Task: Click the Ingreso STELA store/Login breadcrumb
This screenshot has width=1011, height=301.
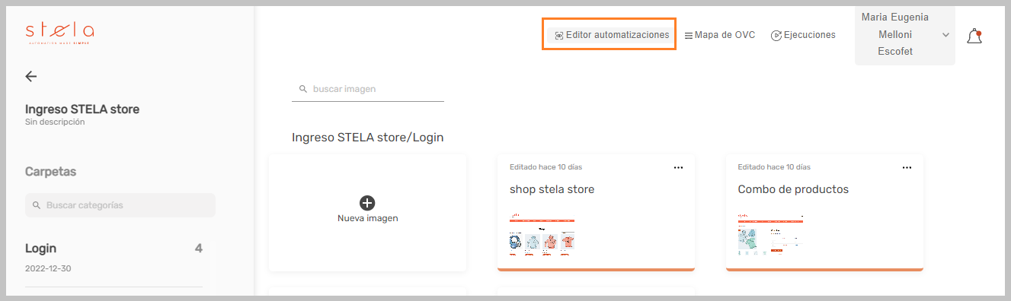Action: point(367,138)
